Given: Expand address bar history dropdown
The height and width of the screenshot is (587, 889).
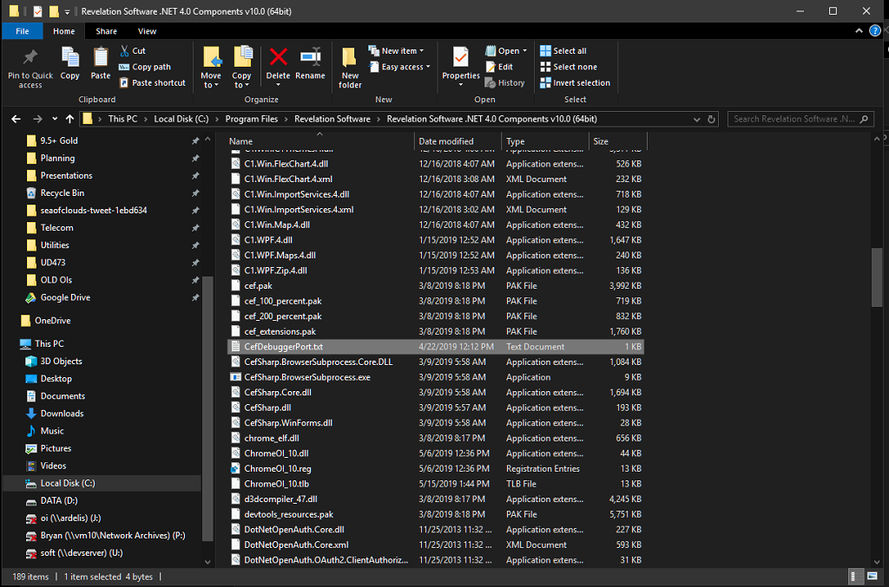Looking at the screenshot, I should (697, 119).
